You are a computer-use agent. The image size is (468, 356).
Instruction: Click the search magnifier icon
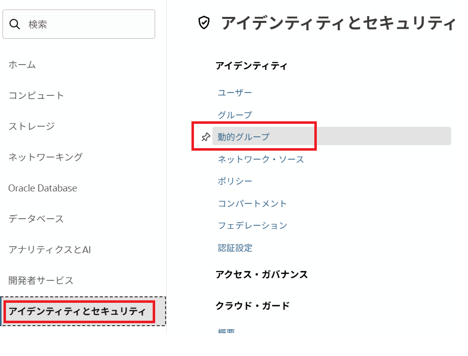15,24
